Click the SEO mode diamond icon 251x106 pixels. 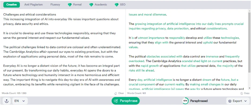tap(117, 5)
